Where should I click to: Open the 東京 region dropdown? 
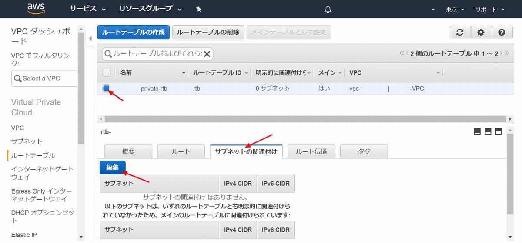pyautogui.click(x=455, y=9)
